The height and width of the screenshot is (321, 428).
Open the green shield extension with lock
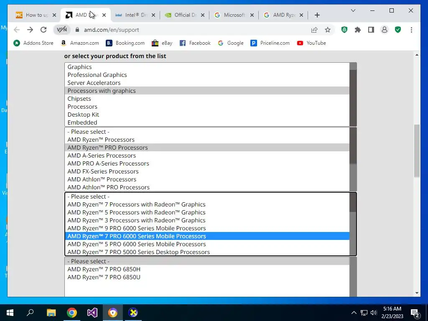click(344, 30)
